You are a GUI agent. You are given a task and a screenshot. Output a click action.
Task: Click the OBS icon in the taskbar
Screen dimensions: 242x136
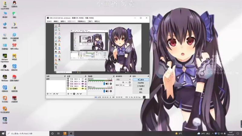pos(71,133)
